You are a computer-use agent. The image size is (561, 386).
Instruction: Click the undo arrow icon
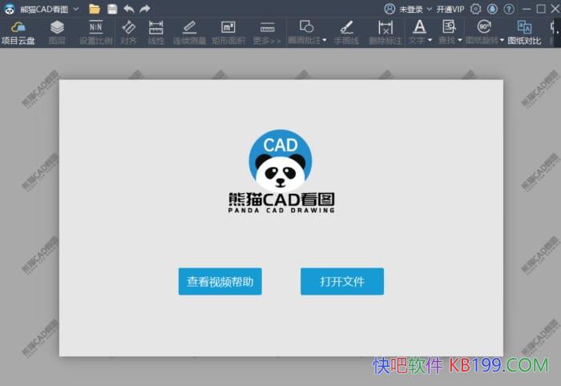coord(129,9)
